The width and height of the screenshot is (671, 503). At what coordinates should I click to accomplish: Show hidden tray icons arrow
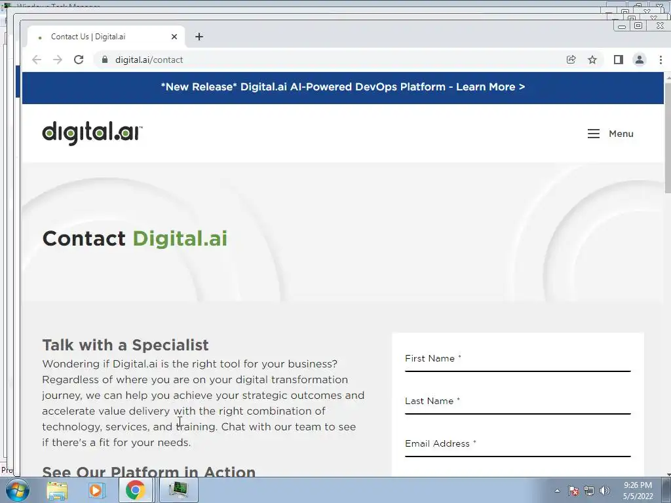[557, 491]
